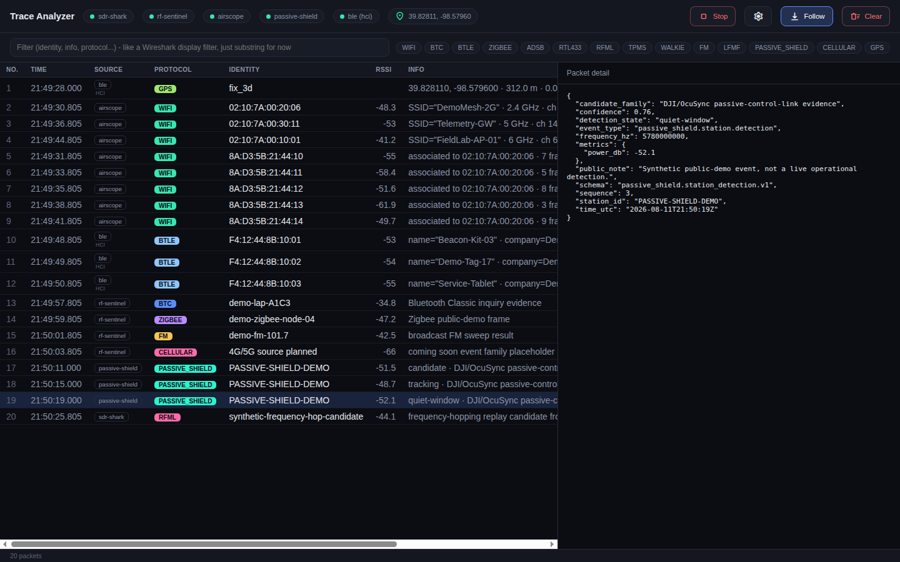Select Beacon-Kit-03 BTLE packet row
Screen dimensions: 900x562
[279, 240]
